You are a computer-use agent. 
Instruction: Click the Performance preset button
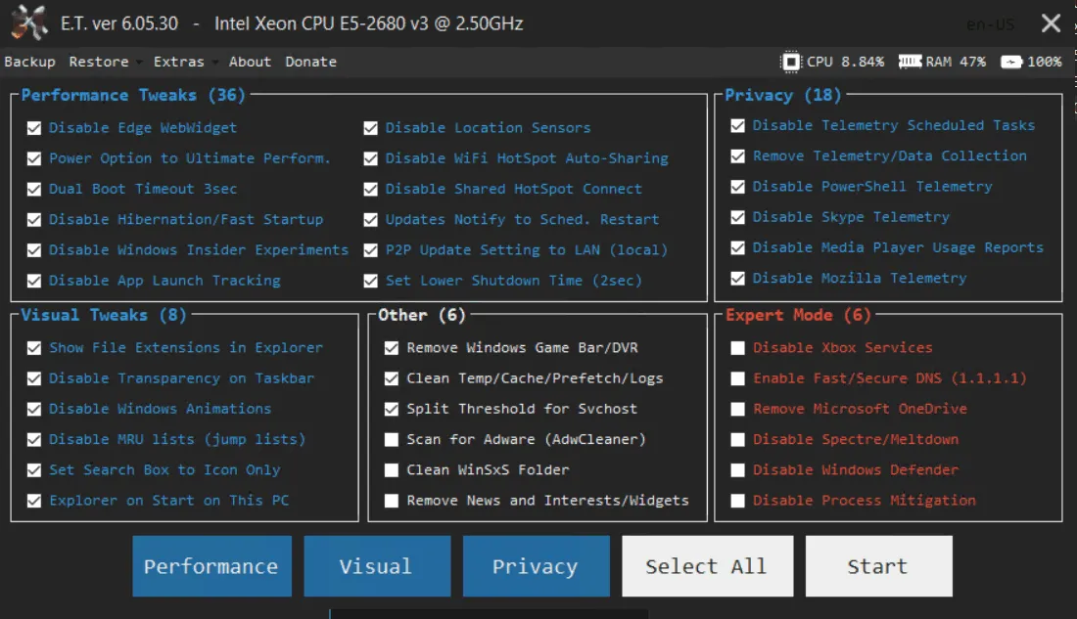211,566
